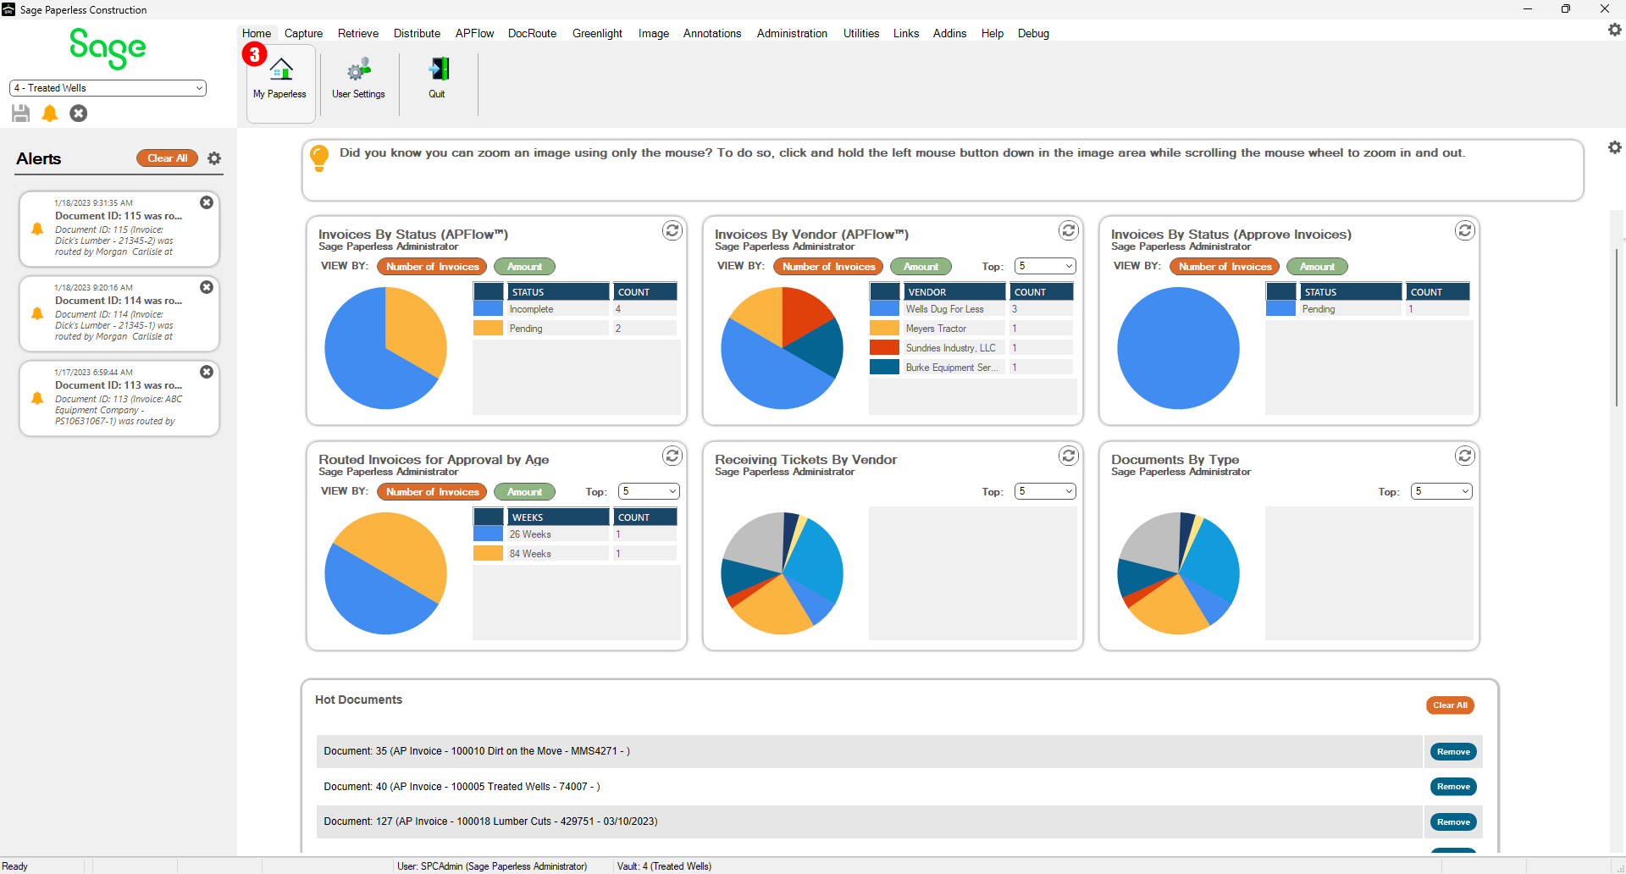Remove Document 35 from Hot Documents
1626x874 pixels.
[x=1453, y=752]
